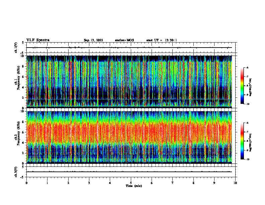Click time axis tick label "7"

173,183
